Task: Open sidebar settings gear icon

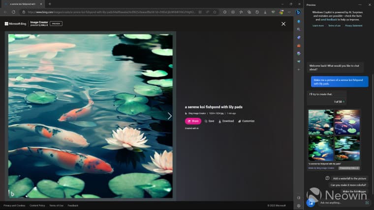Action: (298, 206)
